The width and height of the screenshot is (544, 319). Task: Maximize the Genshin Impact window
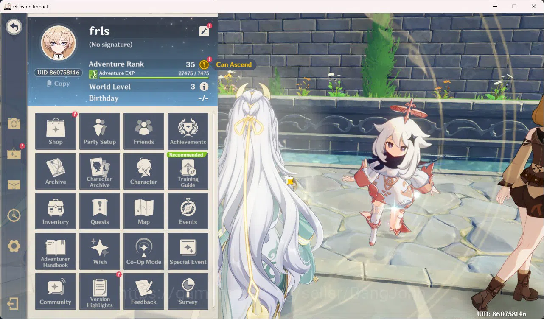(x=514, y=6)
